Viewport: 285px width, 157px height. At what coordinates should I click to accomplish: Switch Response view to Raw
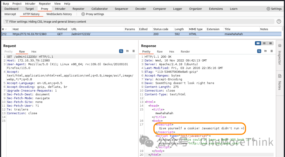coord(160,52)
